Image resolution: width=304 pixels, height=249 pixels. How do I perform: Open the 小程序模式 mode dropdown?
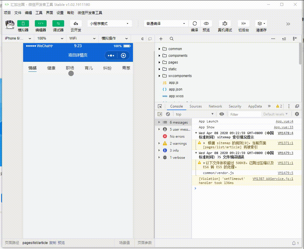point(109,24)
